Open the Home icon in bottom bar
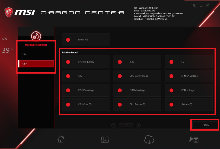220x149 pixels. [61, 139]
